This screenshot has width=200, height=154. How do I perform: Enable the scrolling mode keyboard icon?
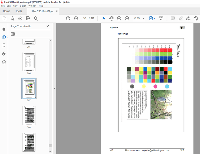161,18
